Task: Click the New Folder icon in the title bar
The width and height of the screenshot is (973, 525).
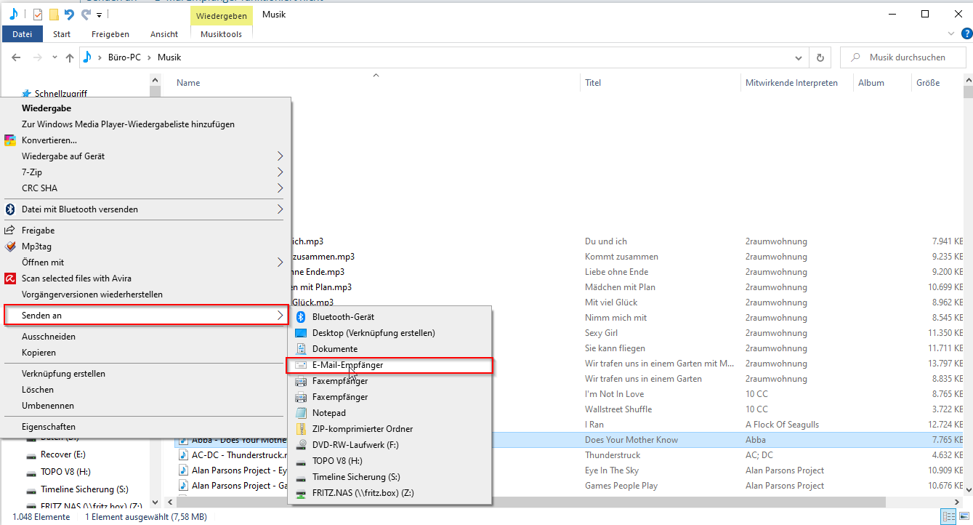Action: tap(54, 15)
